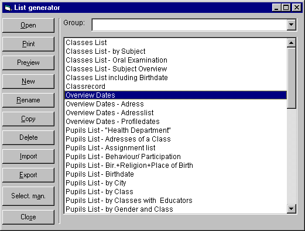Select "Pupils List - by City"
This screenshot has width=305, height=231.
(176, 183)
